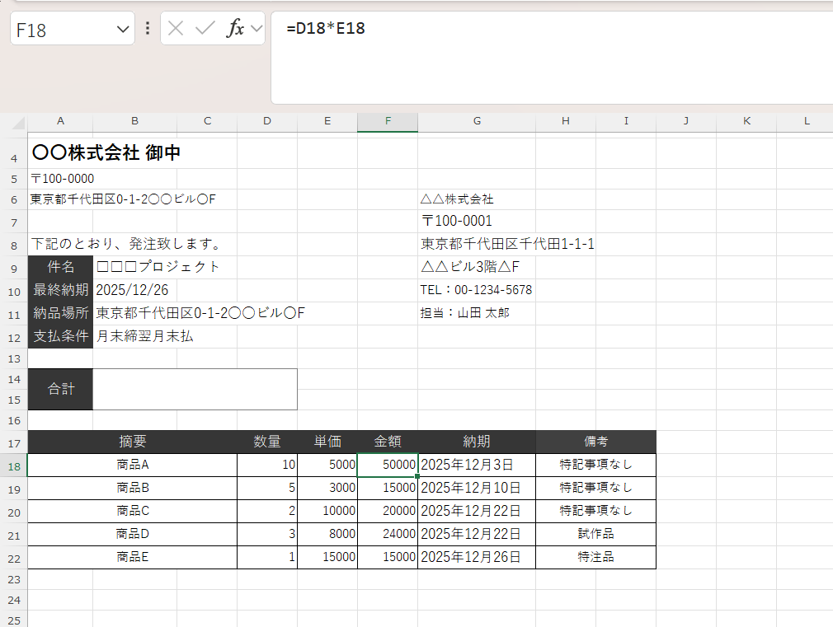Select column L by clicking its header
This screenshot has height=627, width=833.
click(806, 121)
